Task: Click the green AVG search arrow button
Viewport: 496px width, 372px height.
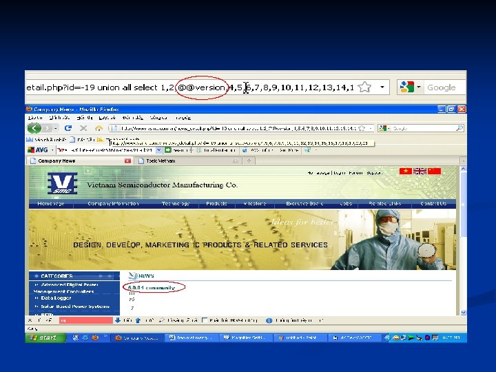Action: click(x=167, y=150)
